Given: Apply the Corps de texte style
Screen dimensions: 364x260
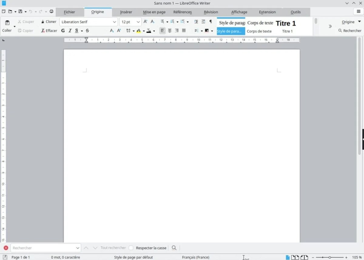Looking at the screenshot, I should pyautogui.click(x=260, y=26).
